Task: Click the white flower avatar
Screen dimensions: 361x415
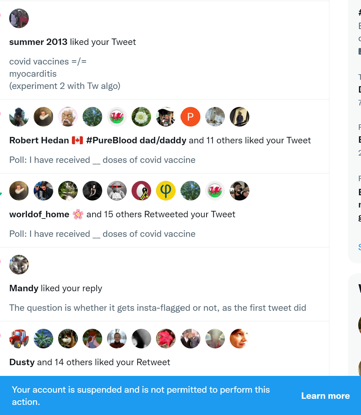Action: [x=141, y=117]
